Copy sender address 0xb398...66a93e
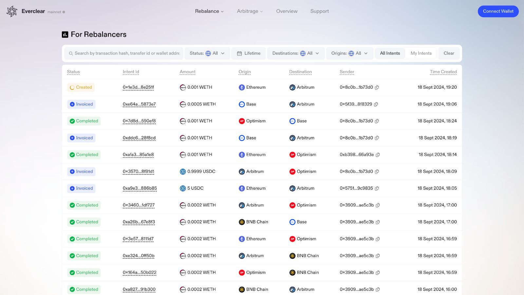The width and height of the screenshot is (524, 295). click(x=378, y=155)
